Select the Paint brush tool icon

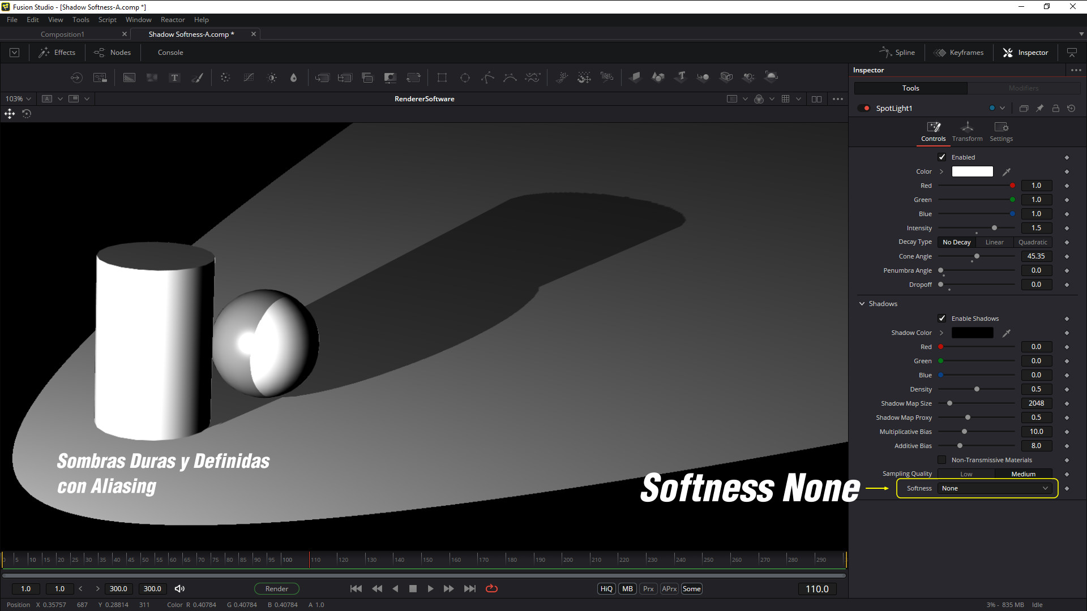(x=197, y=78)
